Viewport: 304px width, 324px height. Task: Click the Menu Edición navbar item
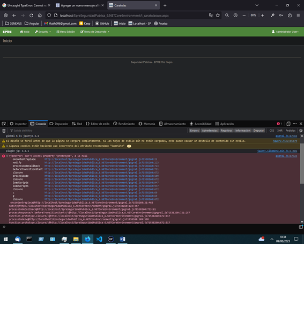tap(65, 32)
